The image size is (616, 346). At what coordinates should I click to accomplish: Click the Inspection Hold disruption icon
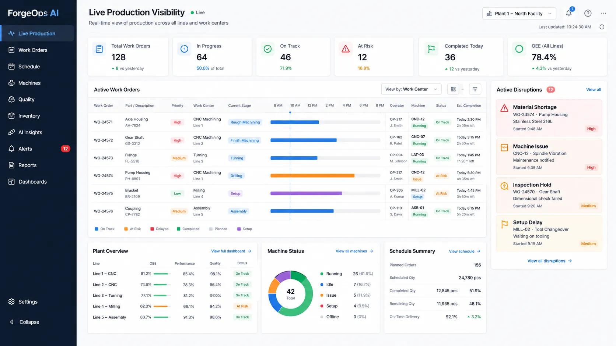click(504, 186)
